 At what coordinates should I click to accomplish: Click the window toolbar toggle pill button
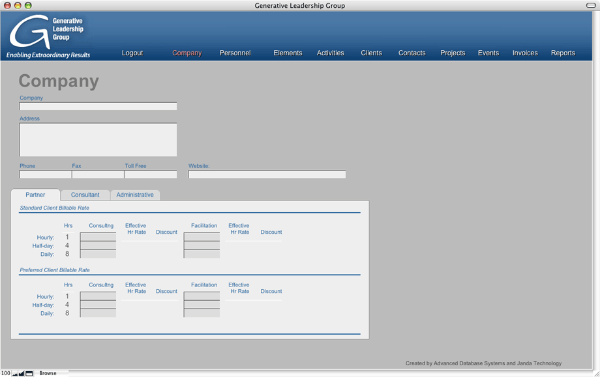tap(591, 5)
